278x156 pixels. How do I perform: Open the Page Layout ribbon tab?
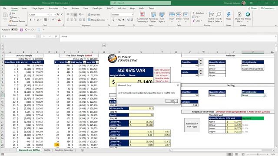[x=38, y=8]
